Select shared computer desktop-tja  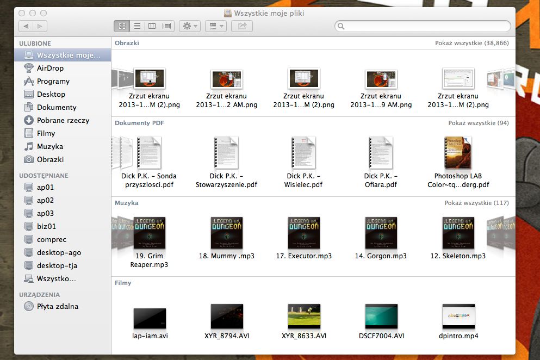(x=63, y=266)
